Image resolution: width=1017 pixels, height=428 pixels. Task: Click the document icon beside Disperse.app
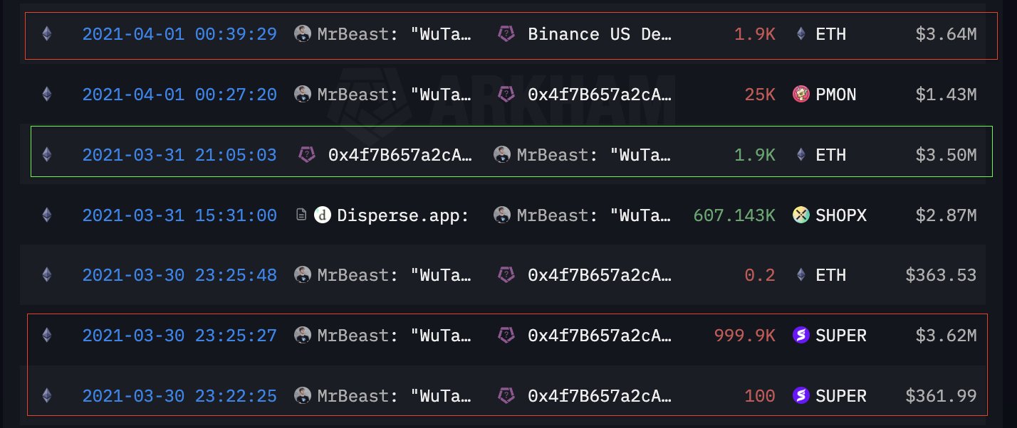pyautogui.click(x=303, y=215)
